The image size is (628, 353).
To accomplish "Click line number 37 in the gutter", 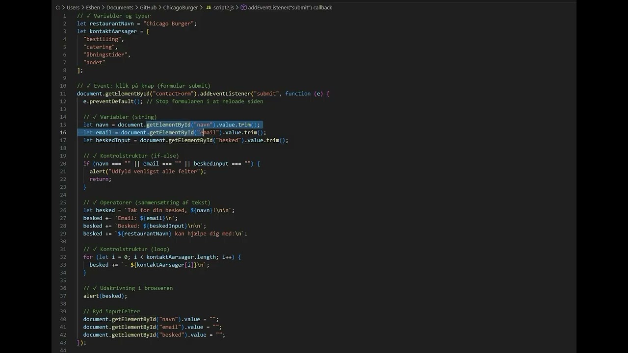I will (63, 296).
